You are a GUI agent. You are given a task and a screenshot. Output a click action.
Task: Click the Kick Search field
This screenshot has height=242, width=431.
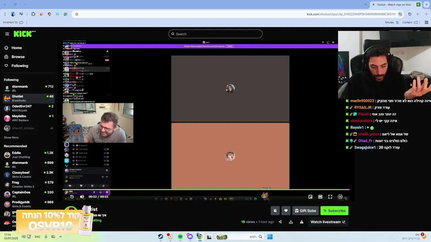point(215,34)
